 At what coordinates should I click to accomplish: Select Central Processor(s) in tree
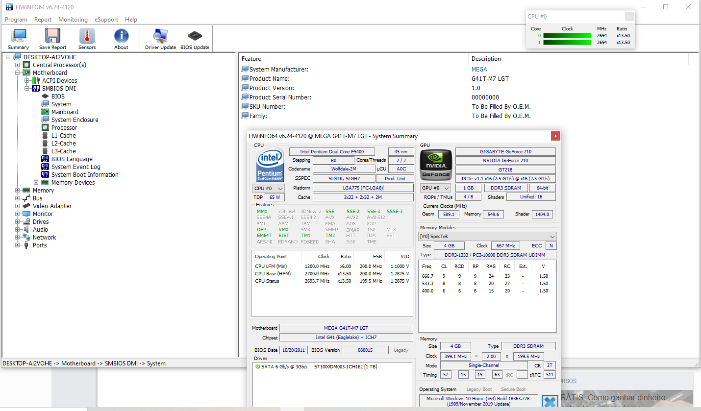59,65
